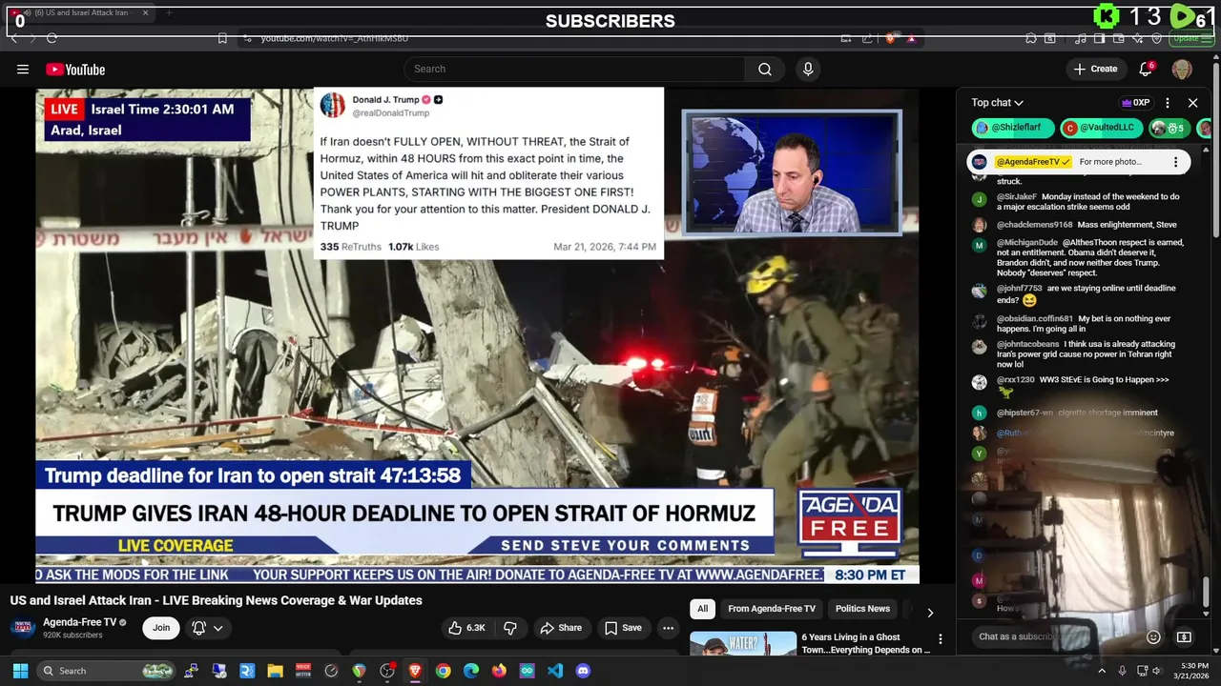Open live chat options menu
Viewport: 1221px width, 686px height.
1168,103
